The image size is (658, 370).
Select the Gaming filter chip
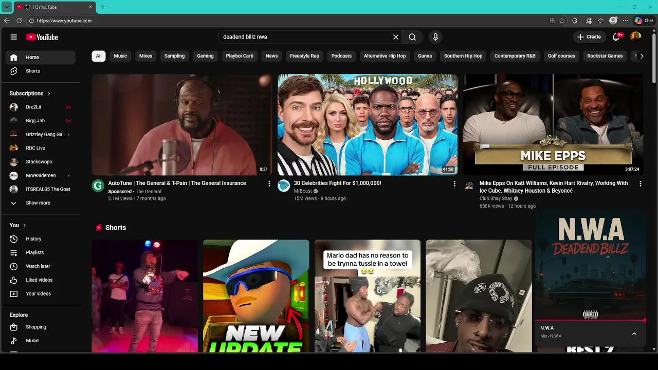(x=205, y=56)
